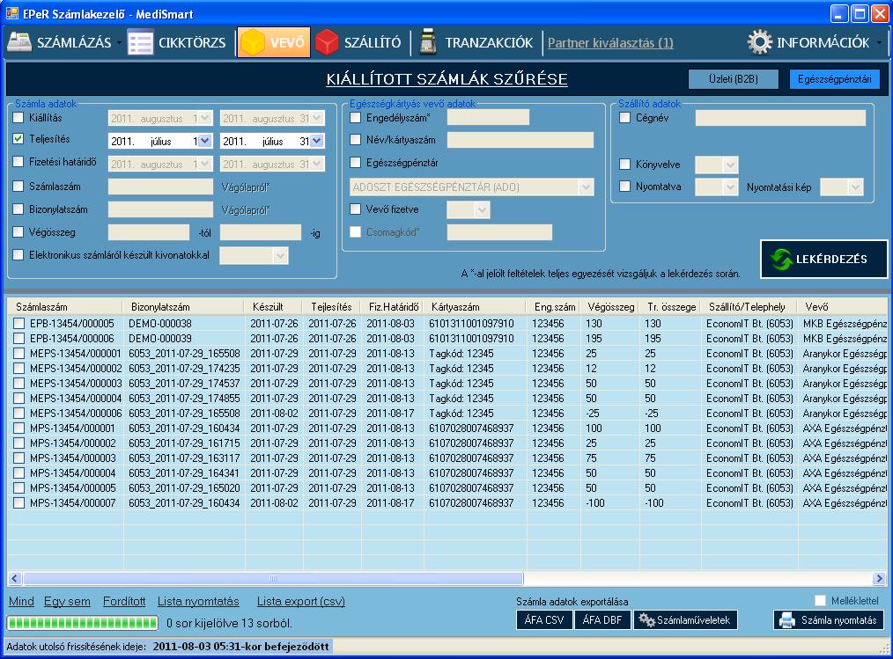The width and height of the screenshot is (893, 659).
Task: Open the Kiállítás start date dropdown
Action: pyautogui.click(x=204, y=119)
